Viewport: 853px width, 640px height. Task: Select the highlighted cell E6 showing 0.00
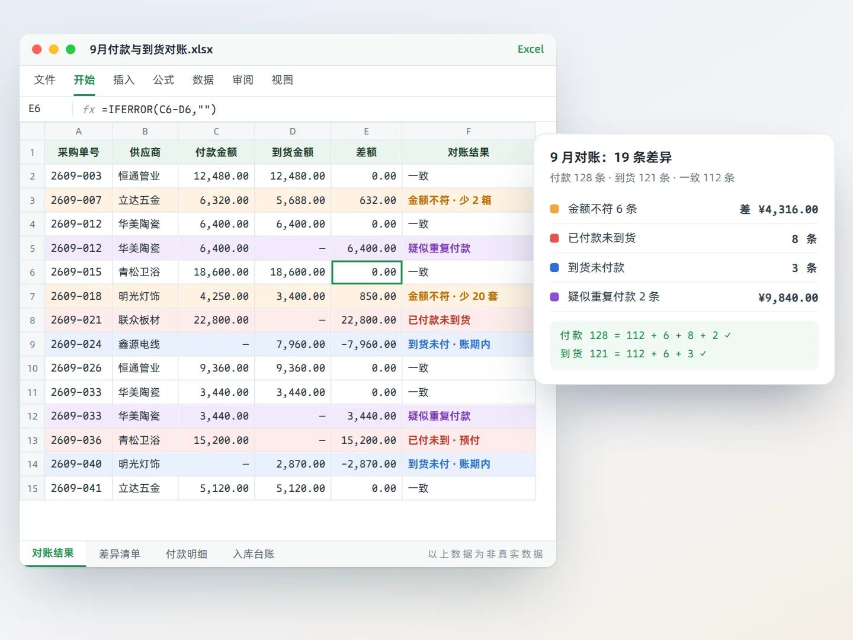[x=367, y=273]
